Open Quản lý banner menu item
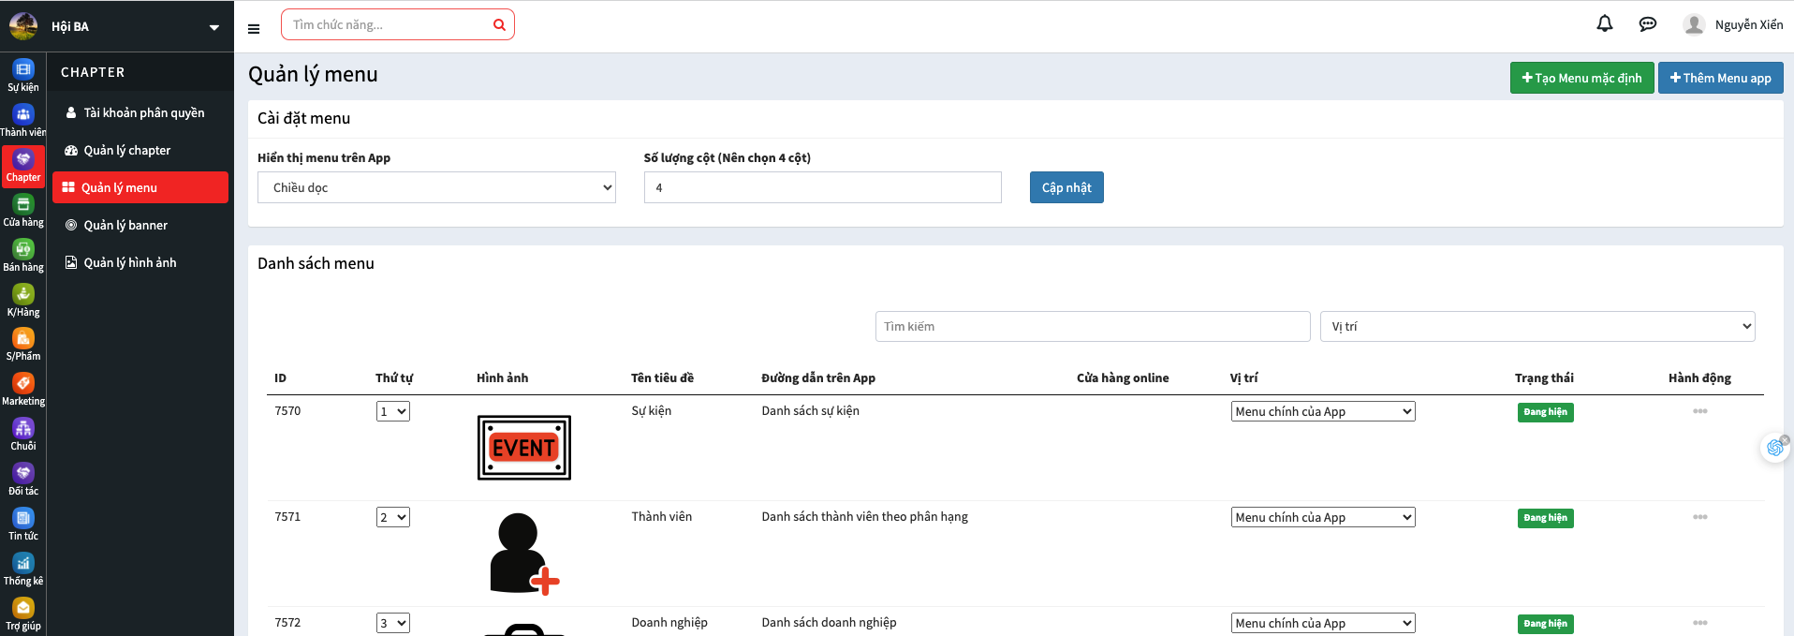 (x=125, y=225)
